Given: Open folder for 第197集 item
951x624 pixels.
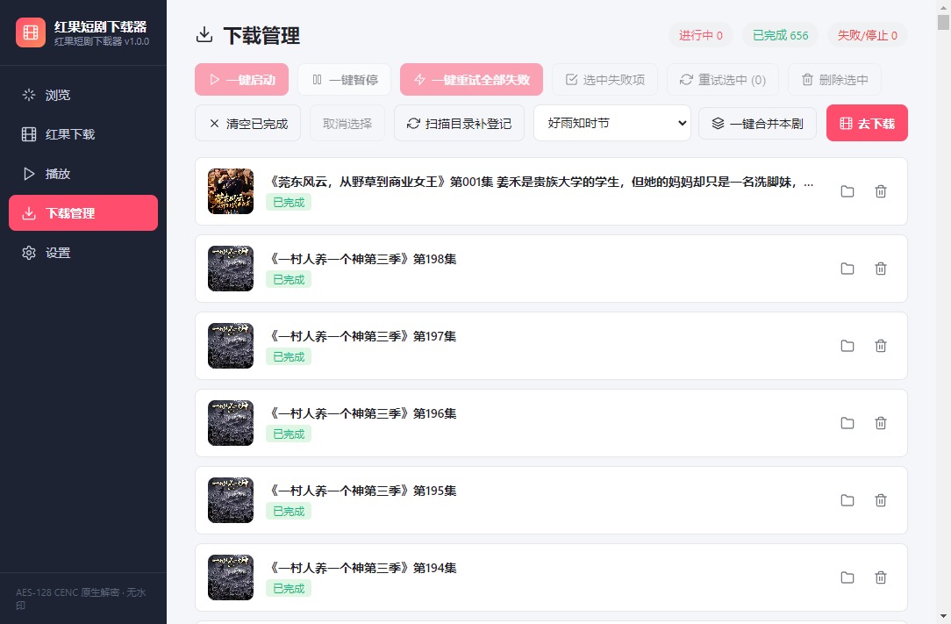Looking at the screenshot, I should click(x=847, y=346).
